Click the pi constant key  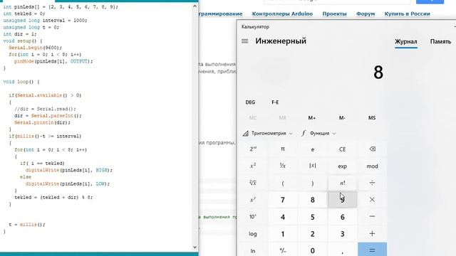pyautogui.click(x=283, y=149)
